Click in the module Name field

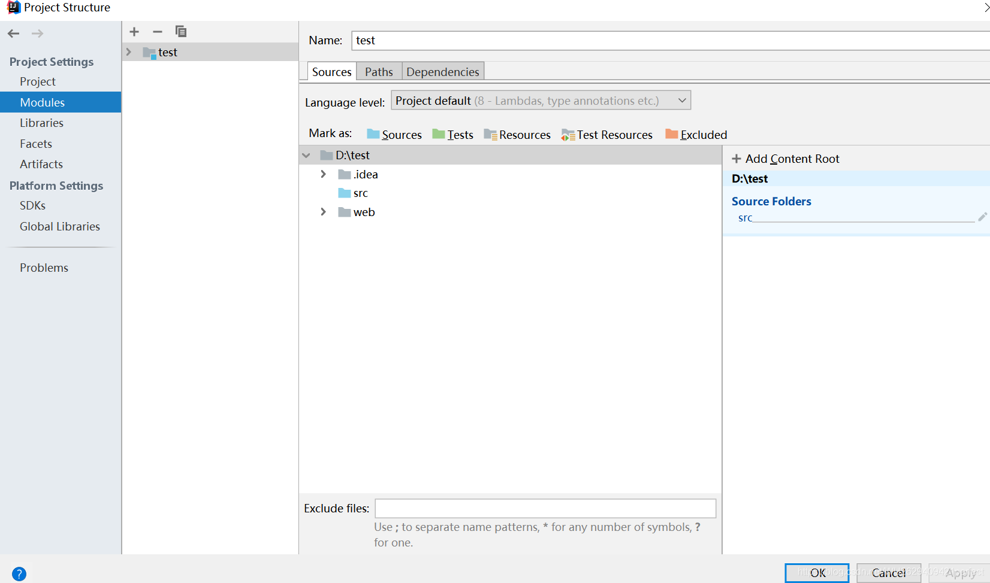click(x=671, y=40)
